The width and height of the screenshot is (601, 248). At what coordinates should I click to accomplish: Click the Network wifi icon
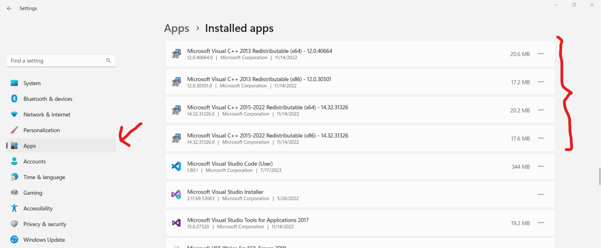click(14, 115)
